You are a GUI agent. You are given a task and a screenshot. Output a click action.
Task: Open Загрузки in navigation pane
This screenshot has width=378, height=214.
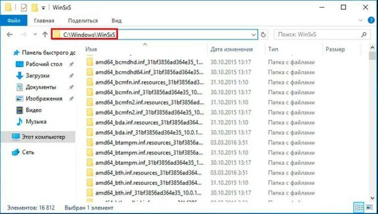coord(37,76)
